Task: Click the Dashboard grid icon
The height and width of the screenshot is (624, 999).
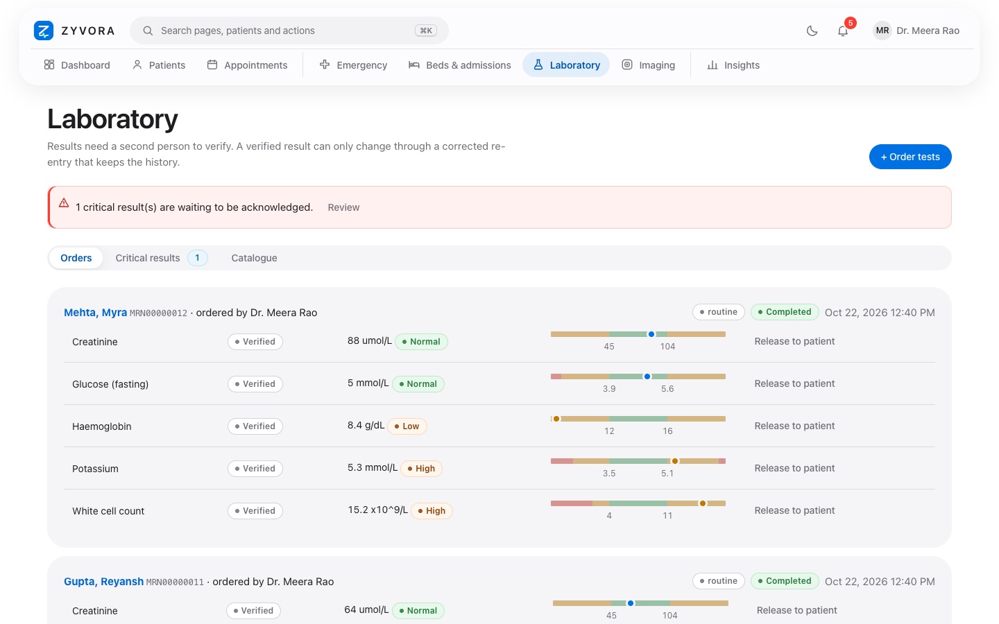Action: tap(49, 64)
